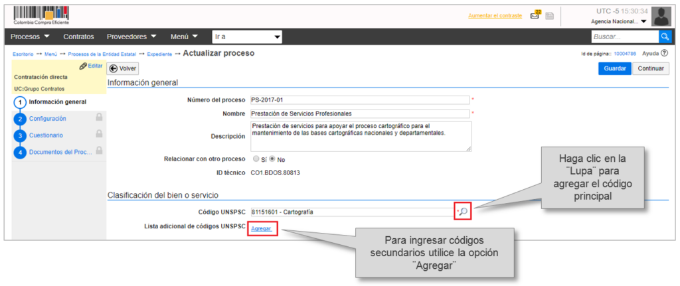Viewport: 680px width, 286px height.
Task: Click into the Nombre input field
Action: coord(360,113)
